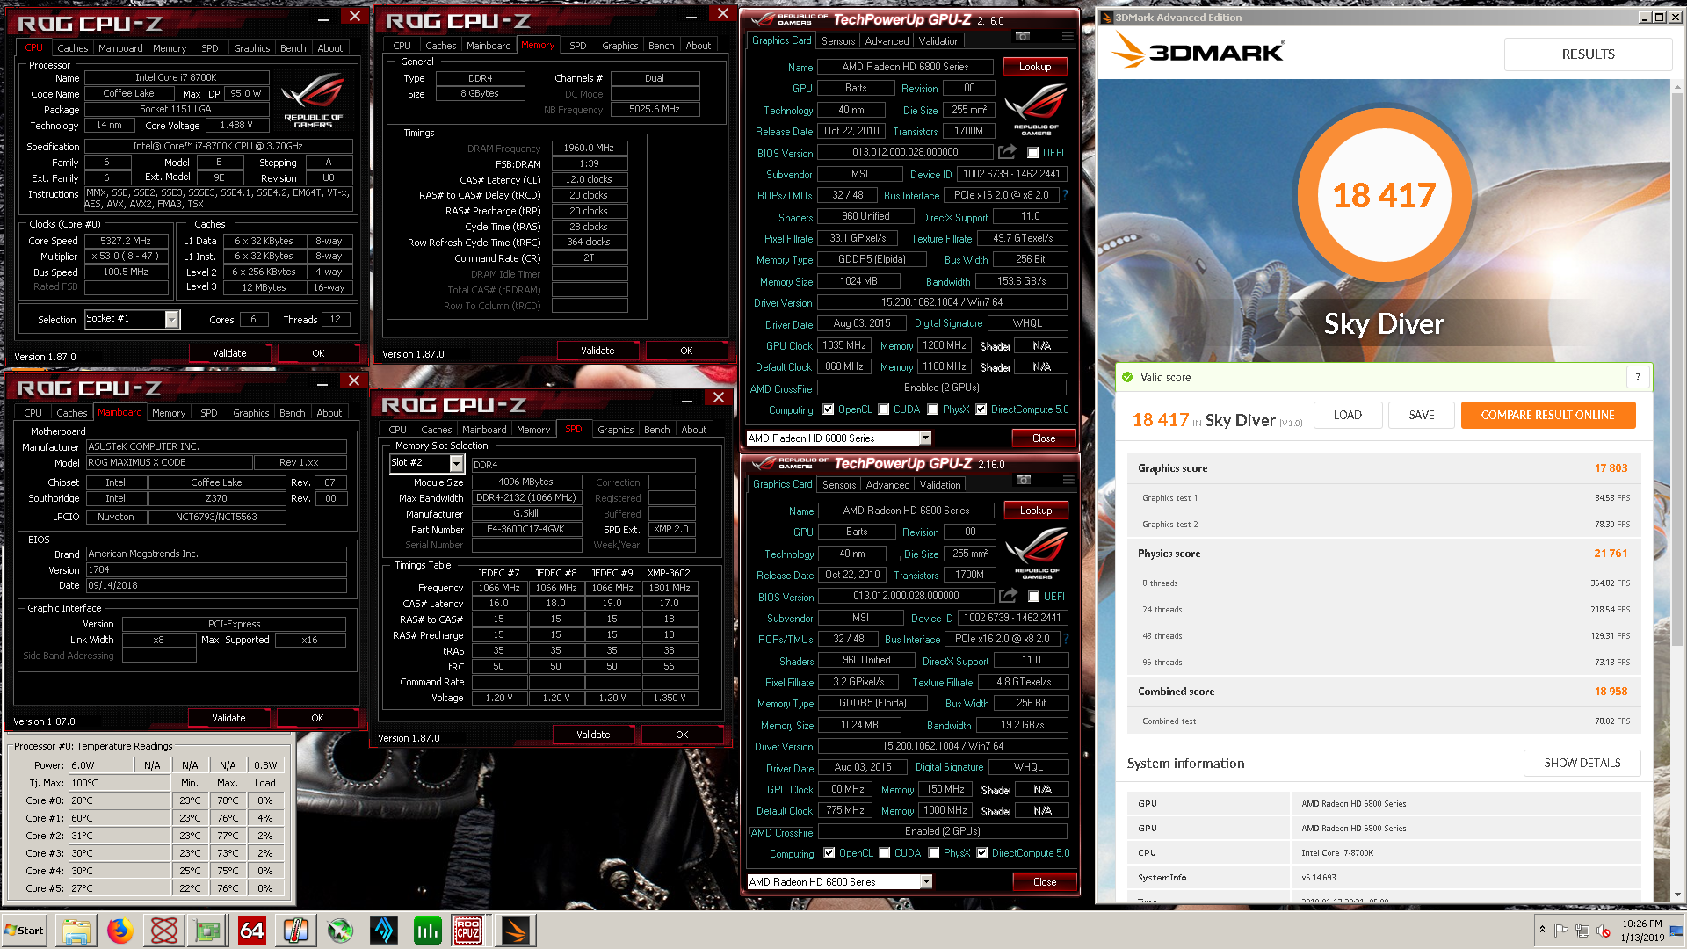Click the LOAD button in 3DMark
1687x949 pixels.
click(1348, 415)
